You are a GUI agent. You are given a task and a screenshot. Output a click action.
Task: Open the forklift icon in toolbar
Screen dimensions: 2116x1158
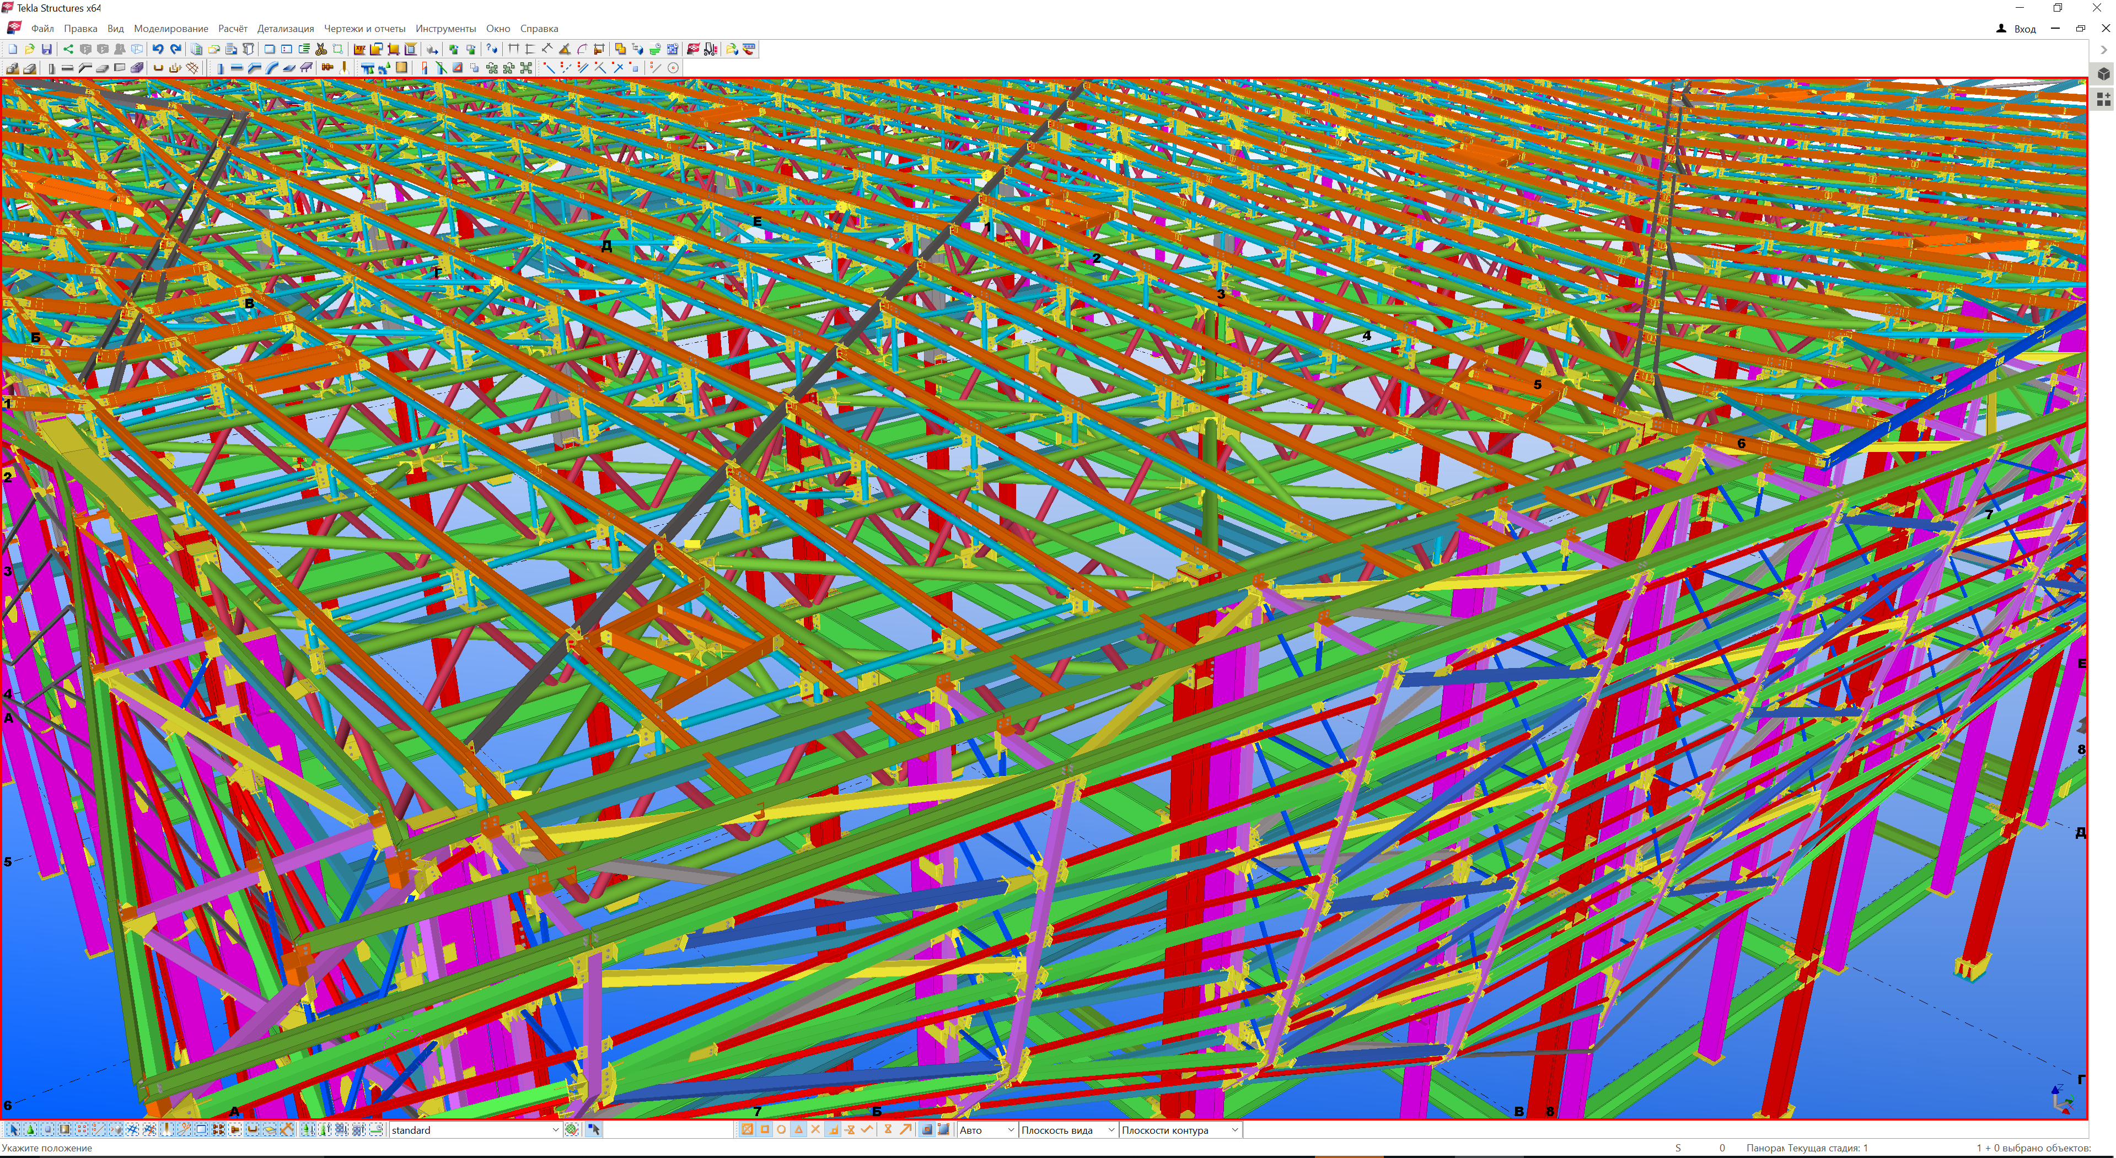(x=711, y=49)
